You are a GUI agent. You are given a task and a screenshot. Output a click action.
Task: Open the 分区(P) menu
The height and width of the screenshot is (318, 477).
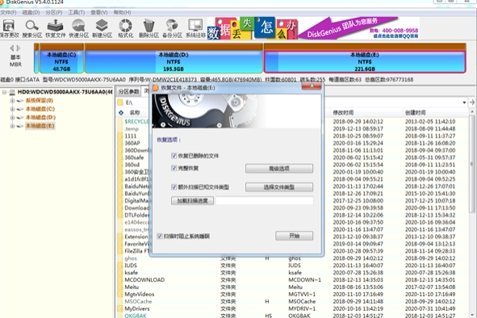[54, 12]
